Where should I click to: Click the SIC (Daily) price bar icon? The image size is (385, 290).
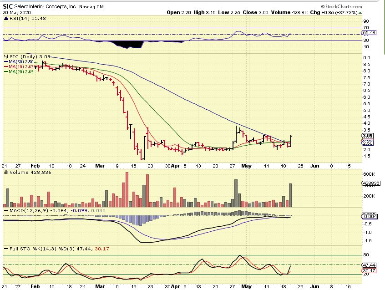pyautogui.click(x=6, y=57)
